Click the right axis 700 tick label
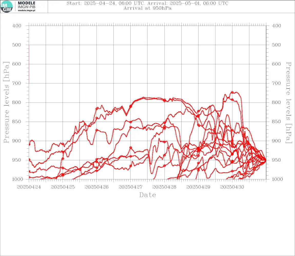295x256 pixels. (276, 83)
